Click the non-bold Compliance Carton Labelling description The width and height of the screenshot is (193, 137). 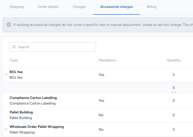[x=33, y=104]
